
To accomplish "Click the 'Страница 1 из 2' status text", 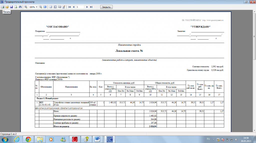I will 8,134.
